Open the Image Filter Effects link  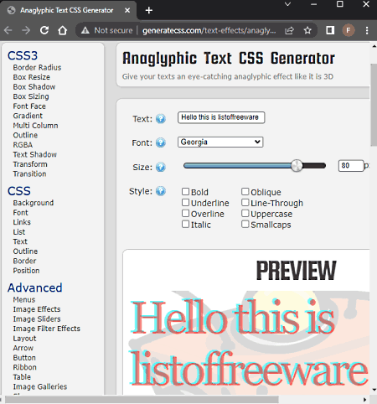(47, 329)
